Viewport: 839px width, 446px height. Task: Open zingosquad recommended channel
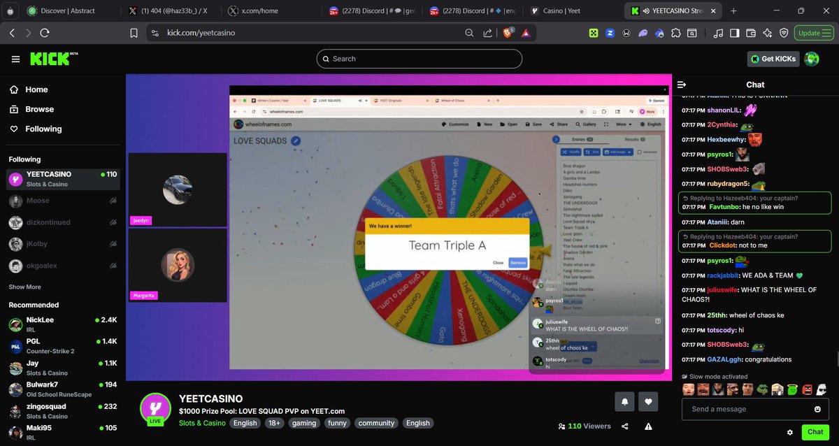(x=63, y=411)
